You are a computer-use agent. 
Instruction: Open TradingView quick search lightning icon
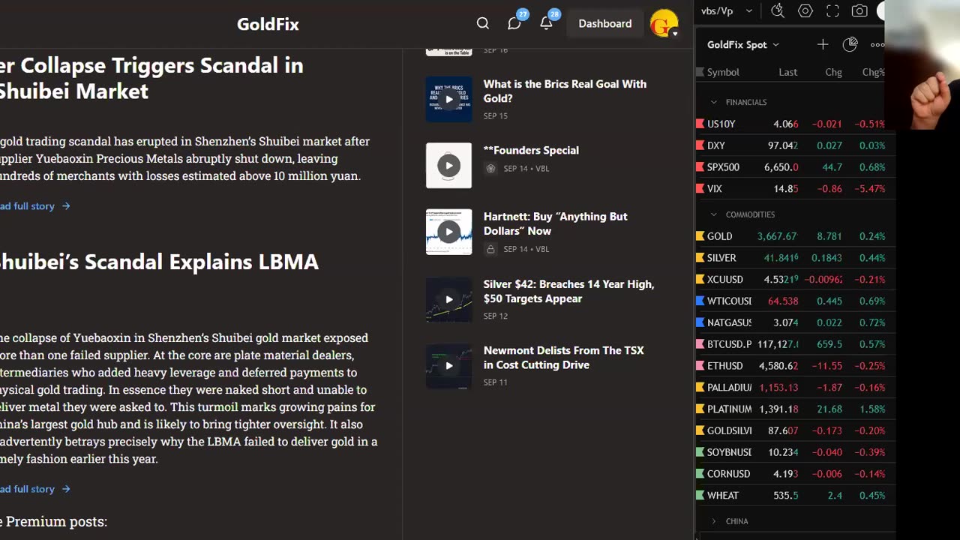click(778, 10)
